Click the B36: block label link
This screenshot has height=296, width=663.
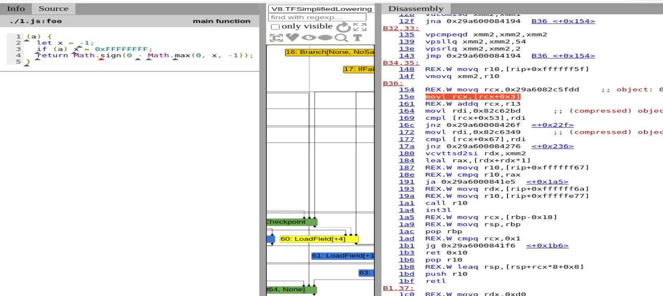[x=393, y=83]
